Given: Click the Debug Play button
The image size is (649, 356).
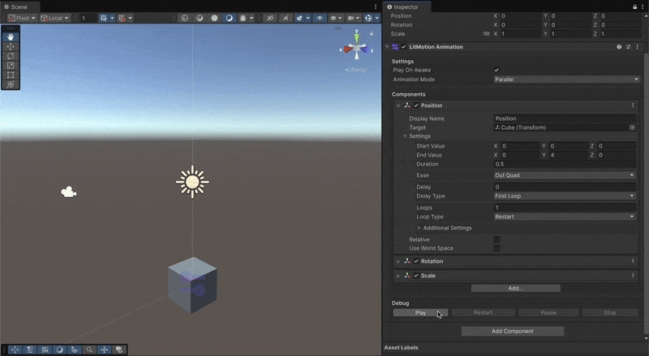Looking at the screenshot, I should 420,312.
